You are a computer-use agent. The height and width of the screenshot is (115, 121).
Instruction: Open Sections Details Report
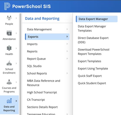tap(42, 107)
